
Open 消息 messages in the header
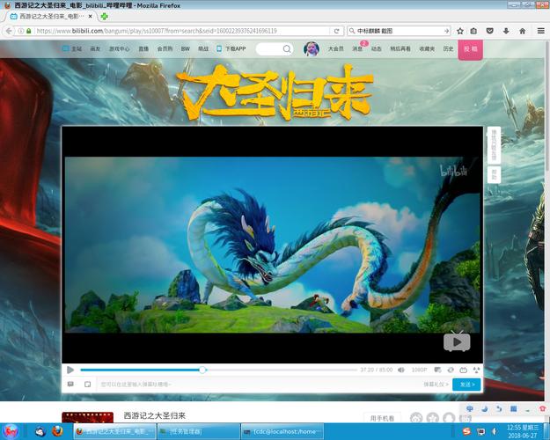358,49
